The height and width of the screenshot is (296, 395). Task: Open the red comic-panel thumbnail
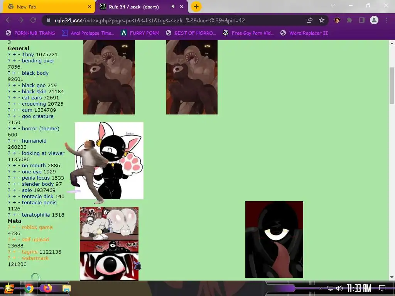109,244
